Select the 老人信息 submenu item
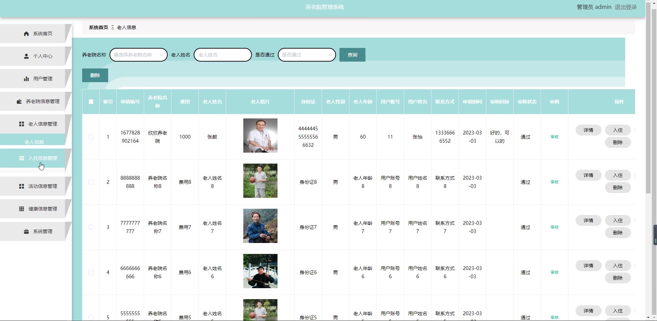Screen dimensions: 657x321 [34, 142]
